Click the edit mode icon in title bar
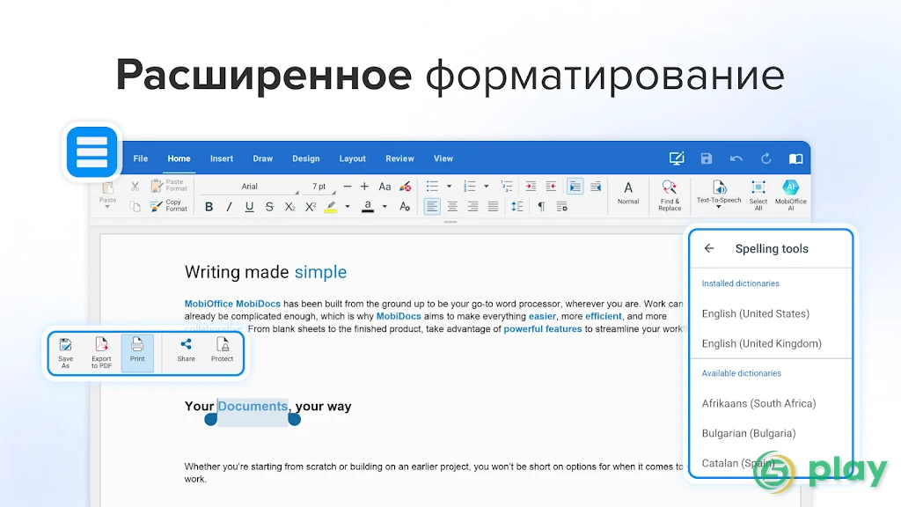This screenshot has height=507, width=901. 677,158
